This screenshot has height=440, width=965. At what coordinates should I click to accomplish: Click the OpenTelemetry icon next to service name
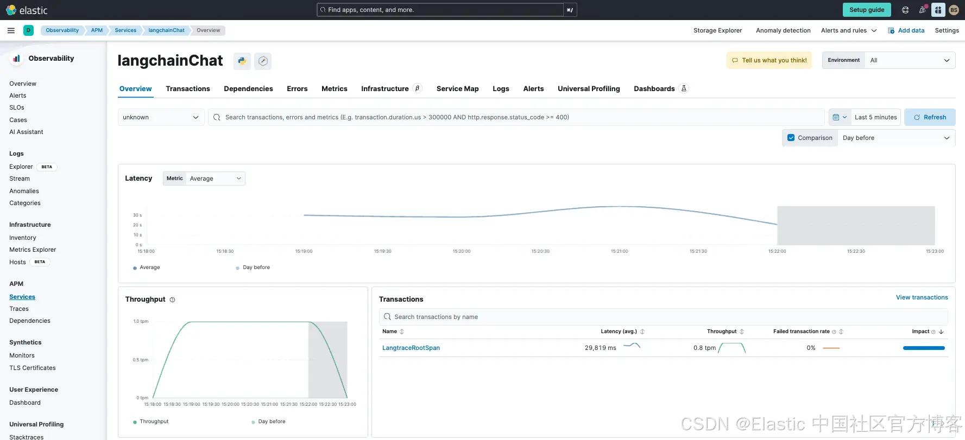tap(263, 61)
